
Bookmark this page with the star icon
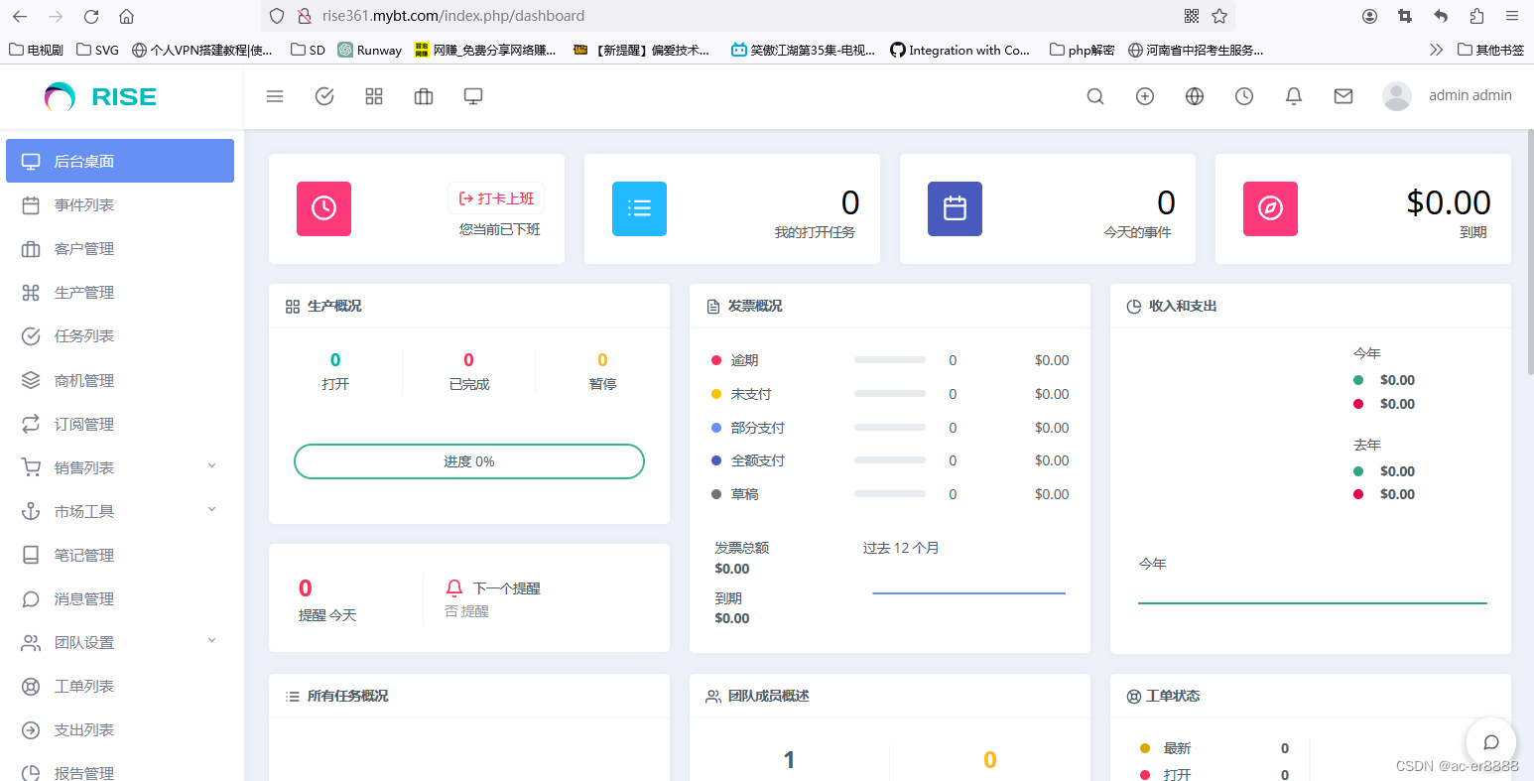click(x=1219, y=16)
